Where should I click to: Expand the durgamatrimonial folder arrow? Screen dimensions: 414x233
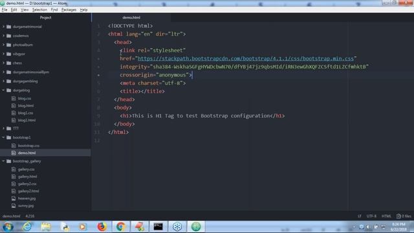3,27
